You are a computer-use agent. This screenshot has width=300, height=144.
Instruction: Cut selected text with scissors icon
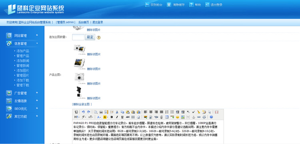click(x=117, y=112)
